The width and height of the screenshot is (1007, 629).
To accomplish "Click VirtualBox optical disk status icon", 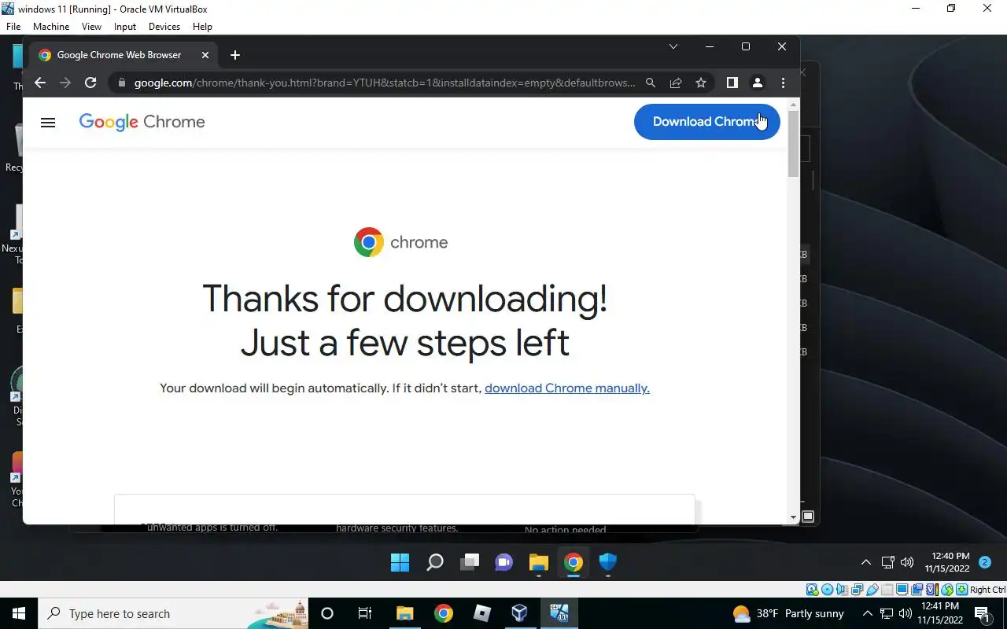I will (x=827, y=590).
